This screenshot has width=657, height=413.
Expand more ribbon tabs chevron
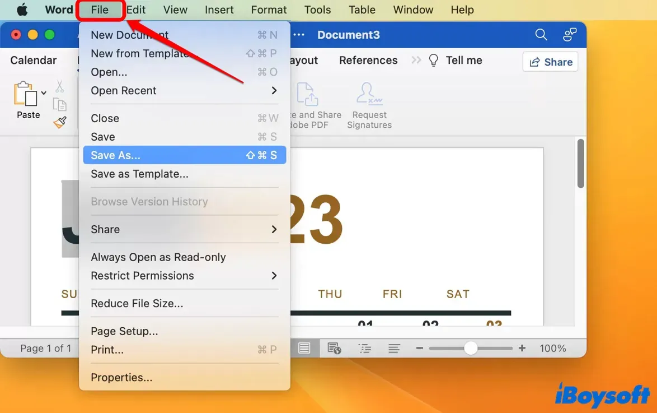tap(416, 61)
